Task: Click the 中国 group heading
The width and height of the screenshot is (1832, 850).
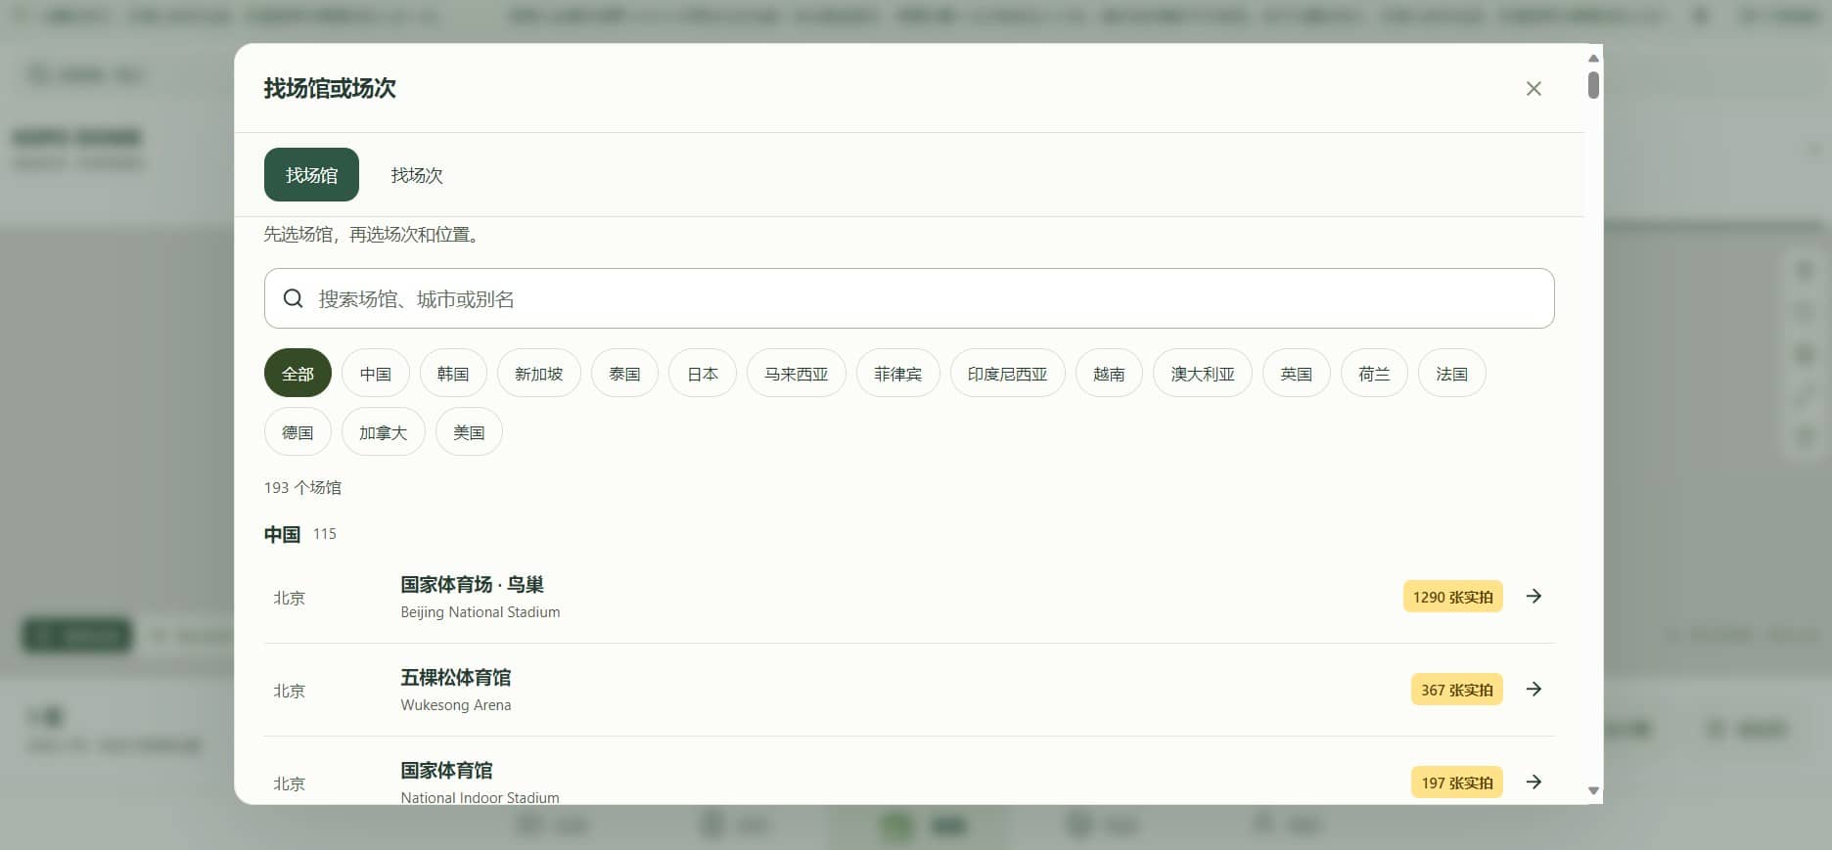Action: click(282, 534)
